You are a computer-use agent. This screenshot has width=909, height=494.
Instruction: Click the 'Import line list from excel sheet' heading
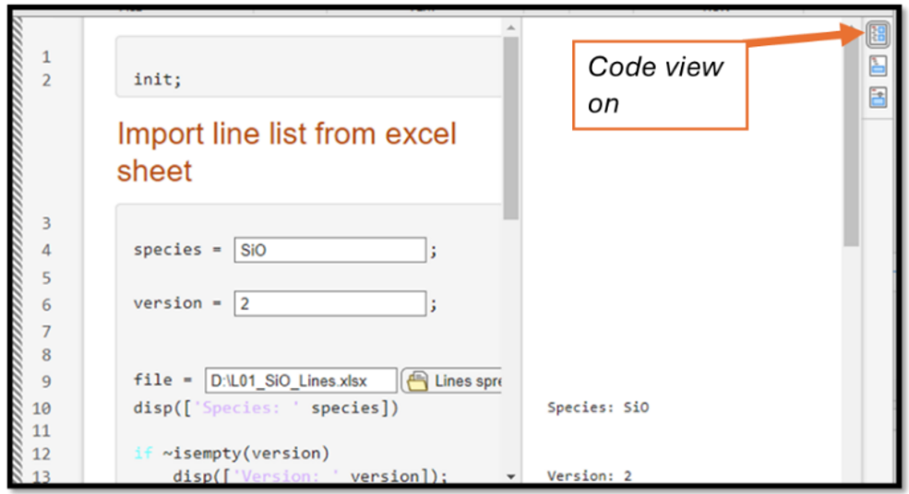pyautogui.click(x=287, y=152)
